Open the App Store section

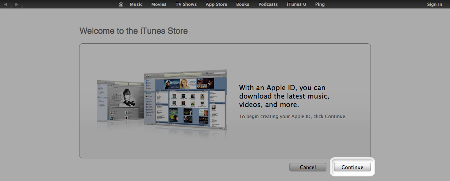coord(216,4)
